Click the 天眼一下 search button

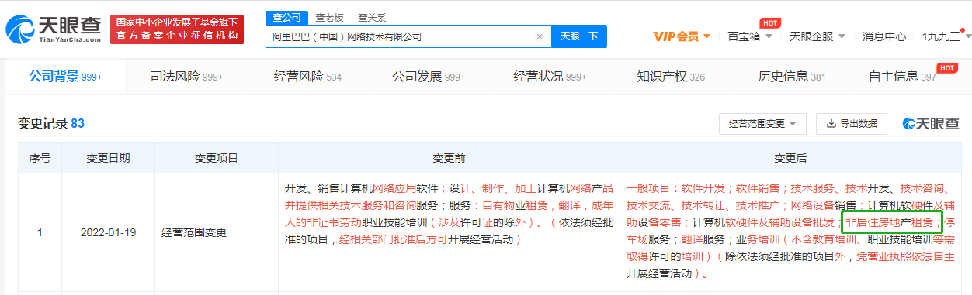(x=578, y=36)
